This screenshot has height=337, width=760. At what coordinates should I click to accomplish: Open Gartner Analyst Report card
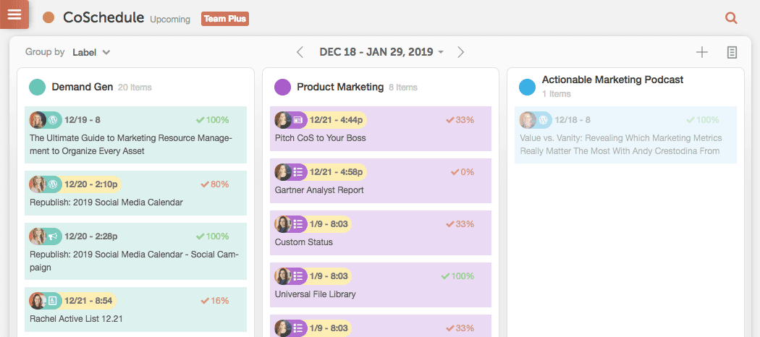click(381, 181)
